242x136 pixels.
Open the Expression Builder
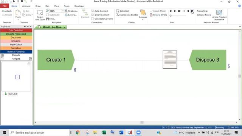point(127,15)
